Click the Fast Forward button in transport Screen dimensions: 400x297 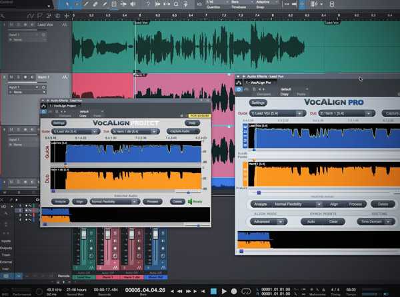coord(188,291)
